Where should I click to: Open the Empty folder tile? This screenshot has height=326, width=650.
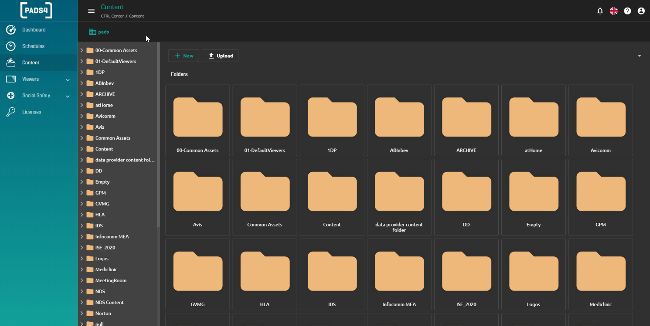coord(533,197)
